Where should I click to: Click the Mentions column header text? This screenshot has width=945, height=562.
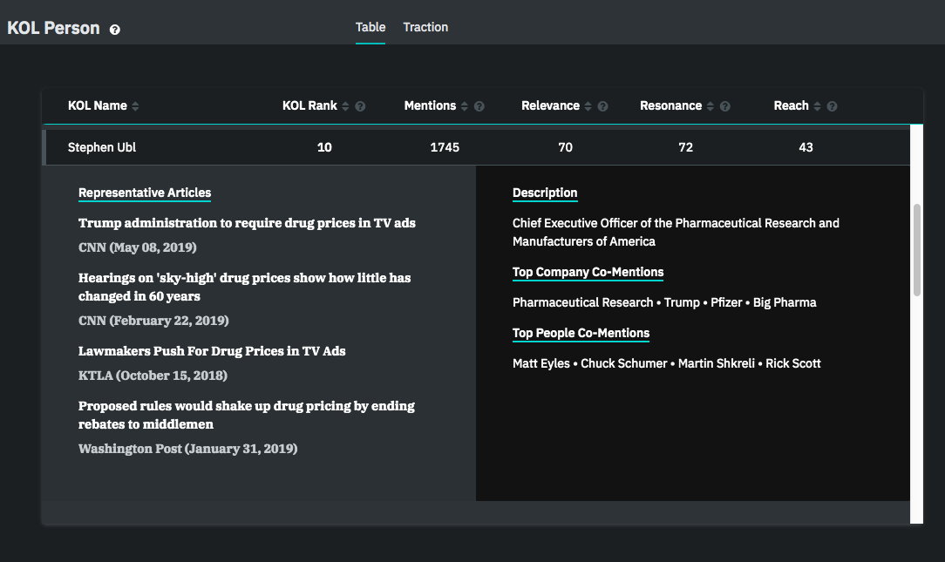pyautogui.click(x=430, y=105)
